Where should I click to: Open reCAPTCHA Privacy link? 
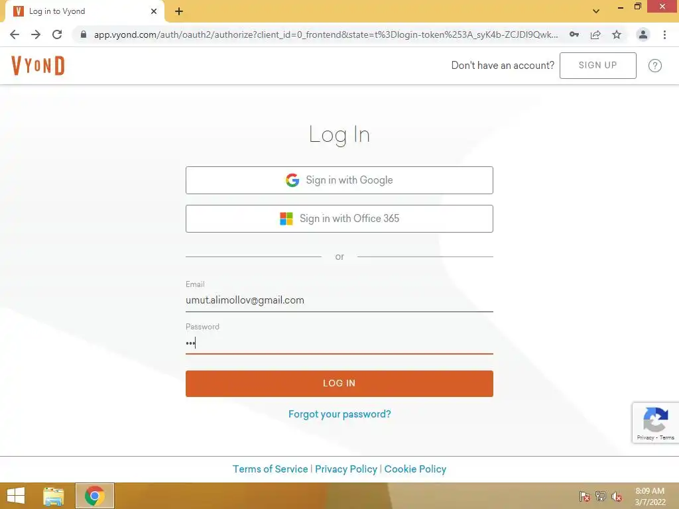pyautogui.click(x=645, y=437)
